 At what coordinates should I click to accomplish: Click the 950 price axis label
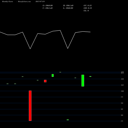pyautogui.click(x=122, y=103)
